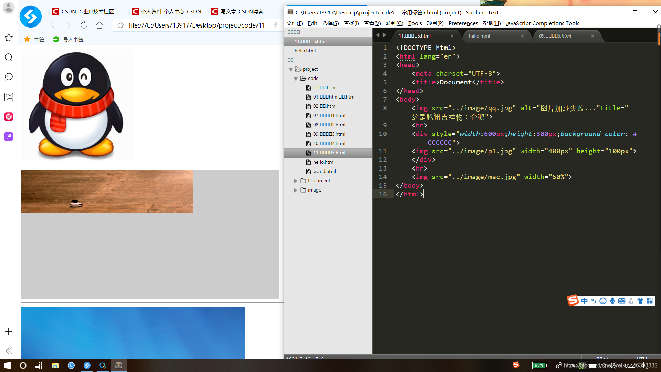The width and height of the screenshot is (661, 372).
Task: Bookmark page with the star icon
Action: click(x=120, y=25)
